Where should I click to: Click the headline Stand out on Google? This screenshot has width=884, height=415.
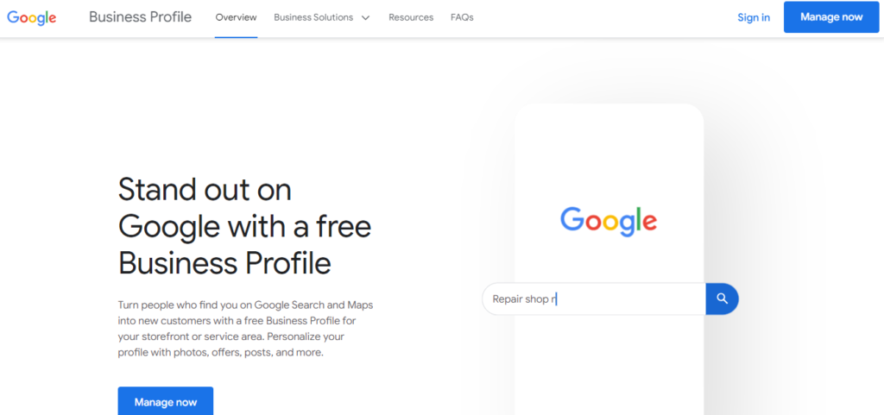point(244,226)
